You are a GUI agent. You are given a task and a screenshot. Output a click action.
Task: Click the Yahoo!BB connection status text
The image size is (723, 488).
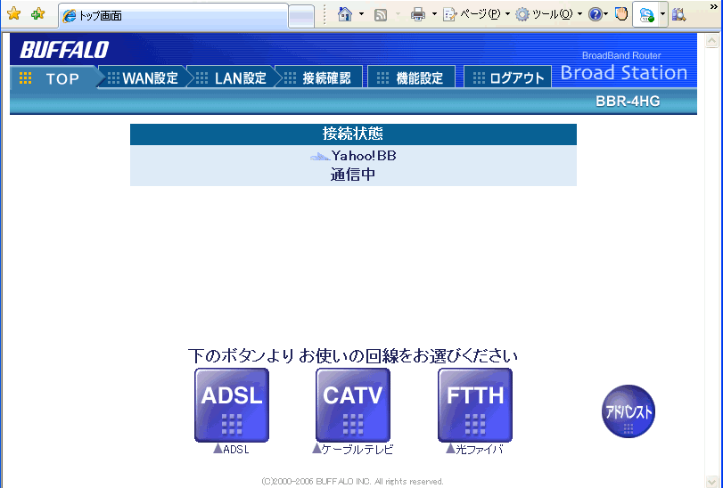click(364, 156)
